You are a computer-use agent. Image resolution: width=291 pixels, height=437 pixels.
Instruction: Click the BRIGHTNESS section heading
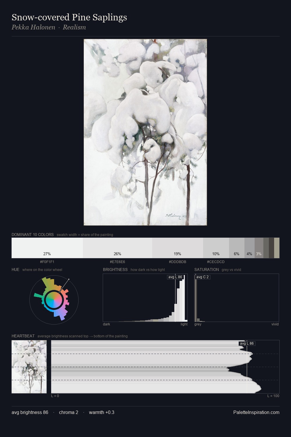point(115,269)
